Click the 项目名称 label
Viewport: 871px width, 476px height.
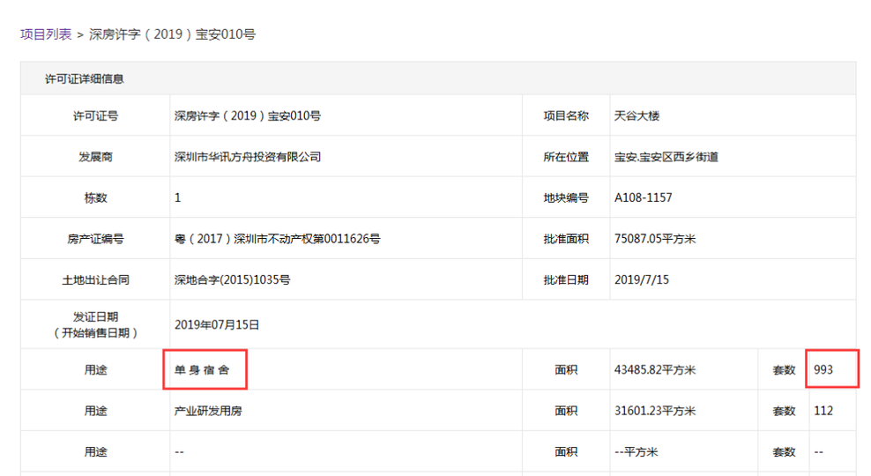point(566,116)
